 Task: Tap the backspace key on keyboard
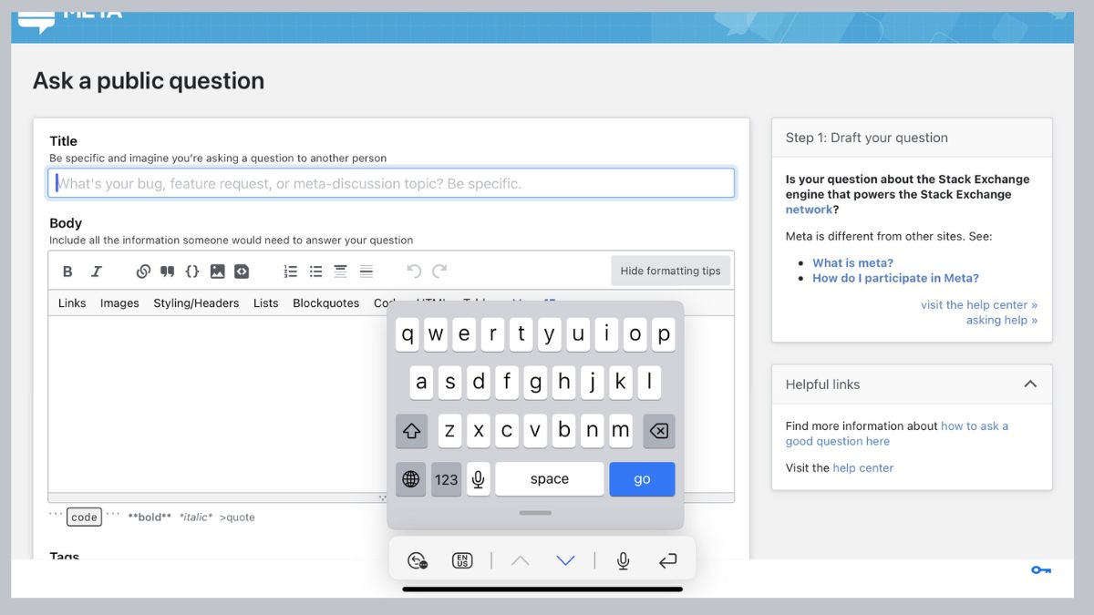[x=659, y=431]
